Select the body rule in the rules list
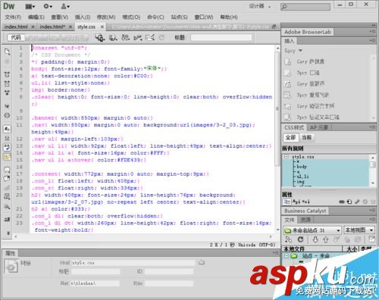The image size is (379, 300). (302, 167)
